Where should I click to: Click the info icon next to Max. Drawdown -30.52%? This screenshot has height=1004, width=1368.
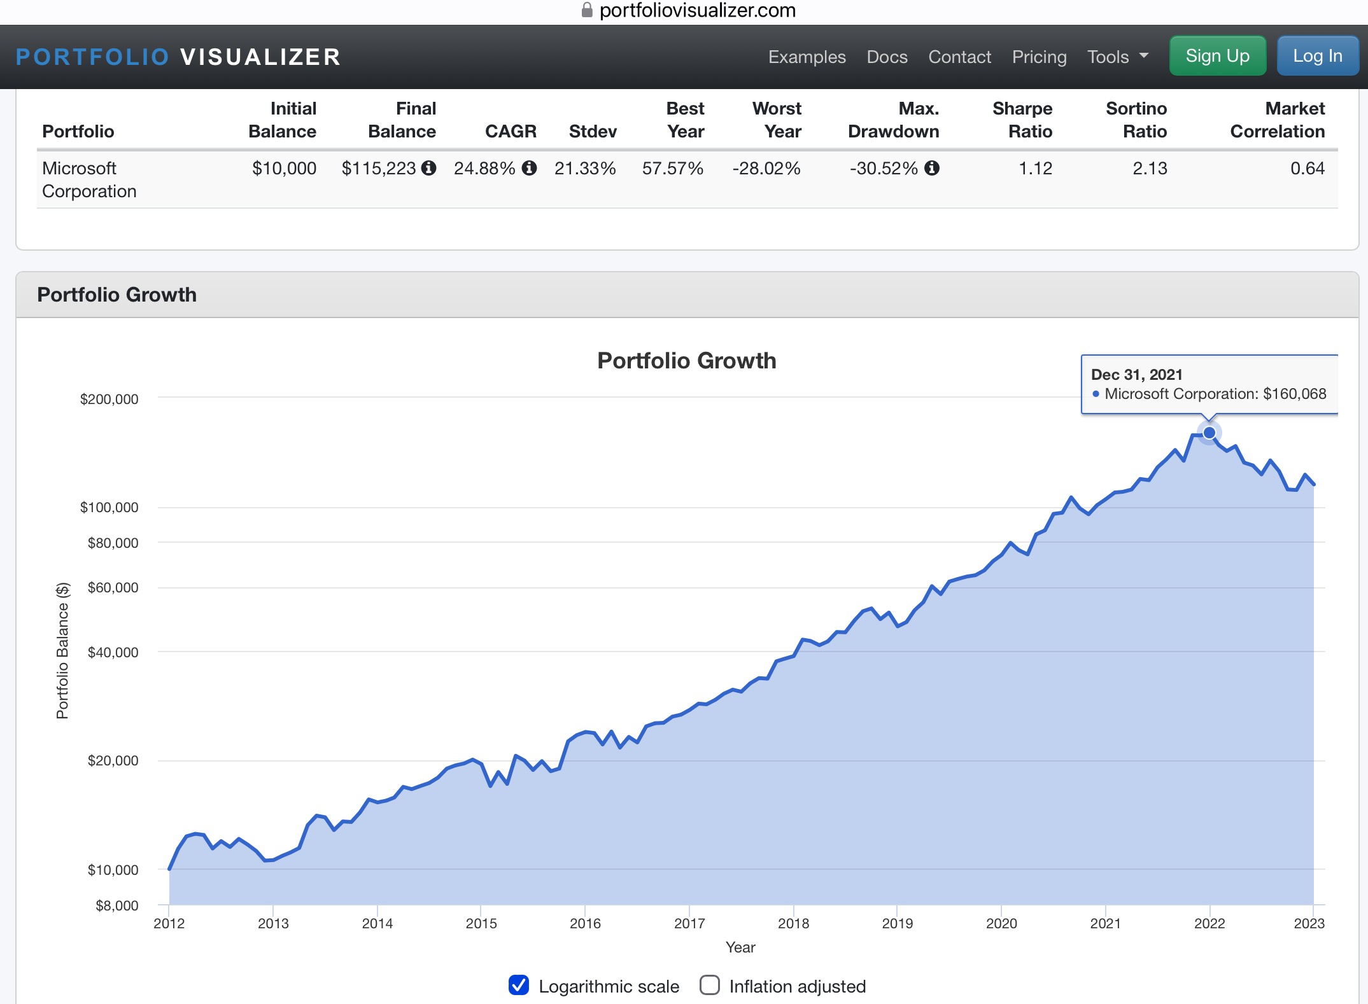(x=932, y=168)
